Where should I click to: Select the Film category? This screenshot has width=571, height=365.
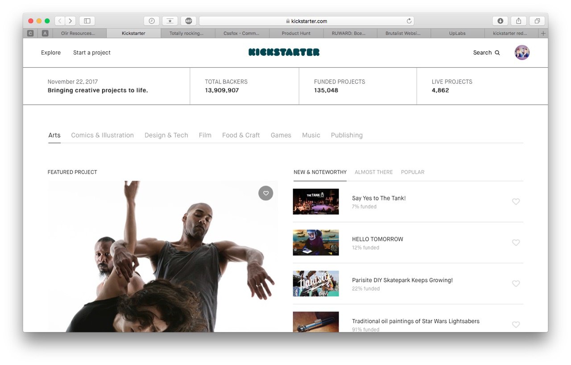tap(205, 135)
